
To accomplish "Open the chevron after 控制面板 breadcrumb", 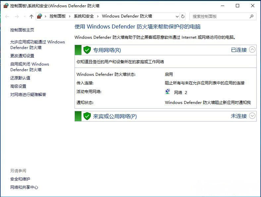I will pyautogui.click(x=70, y=16).
